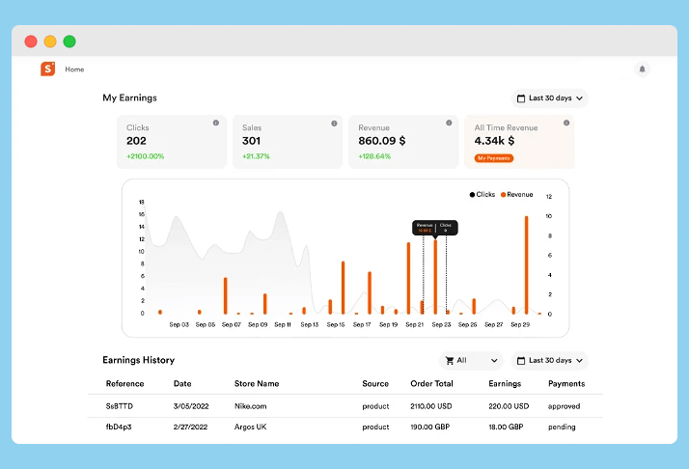
Task: Show info for the Clicks card
Action: coord(216,124)
